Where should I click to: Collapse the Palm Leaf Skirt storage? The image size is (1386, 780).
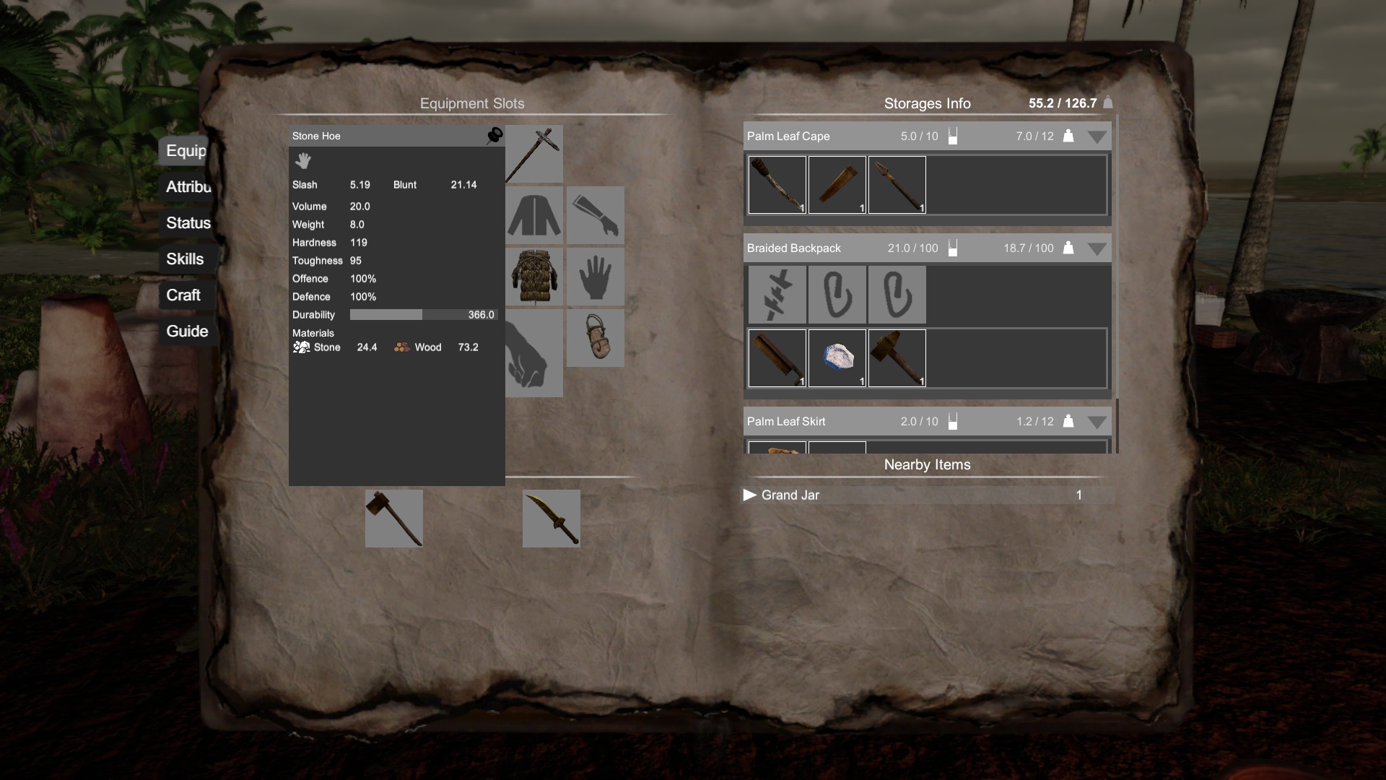[x=1097, y=422]
